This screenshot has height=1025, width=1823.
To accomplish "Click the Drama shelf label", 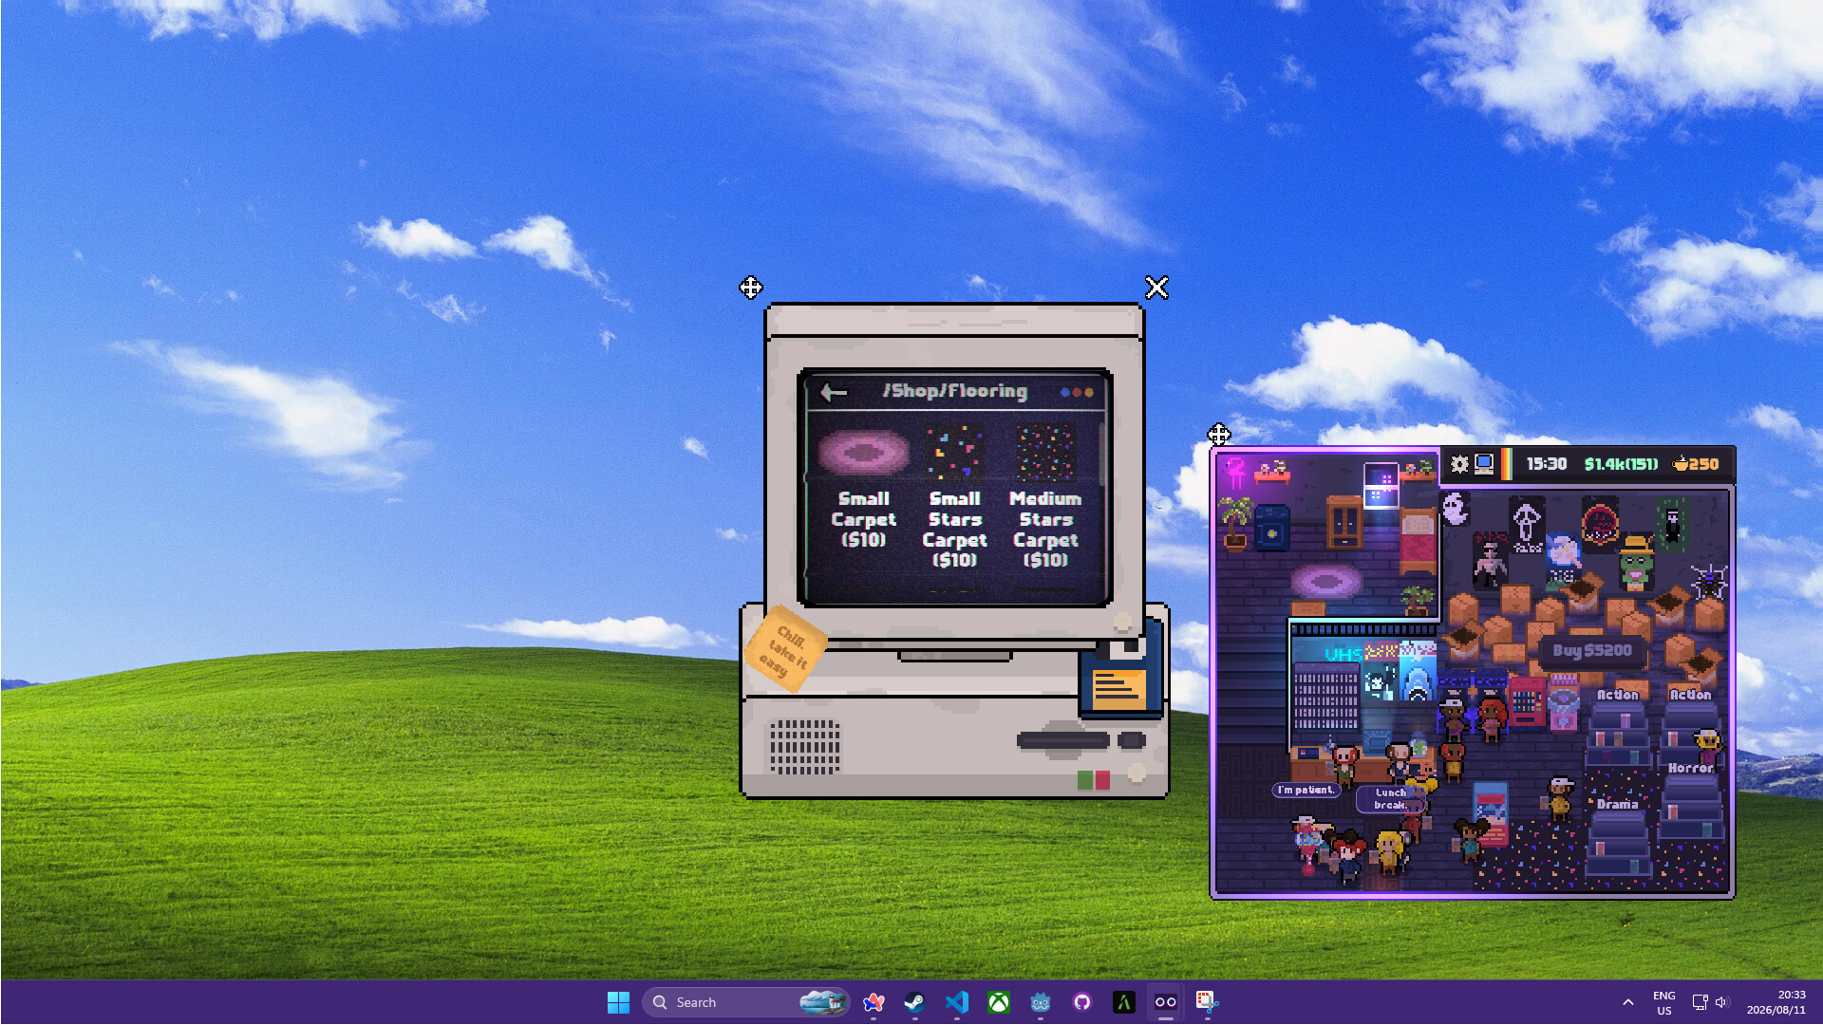I will tap(1617, 804).
